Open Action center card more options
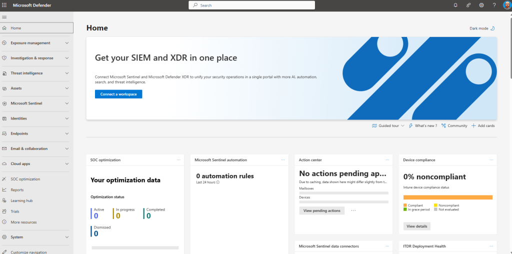Image resolution: width=512 pixels, height=254 pixels. point(387,160)
